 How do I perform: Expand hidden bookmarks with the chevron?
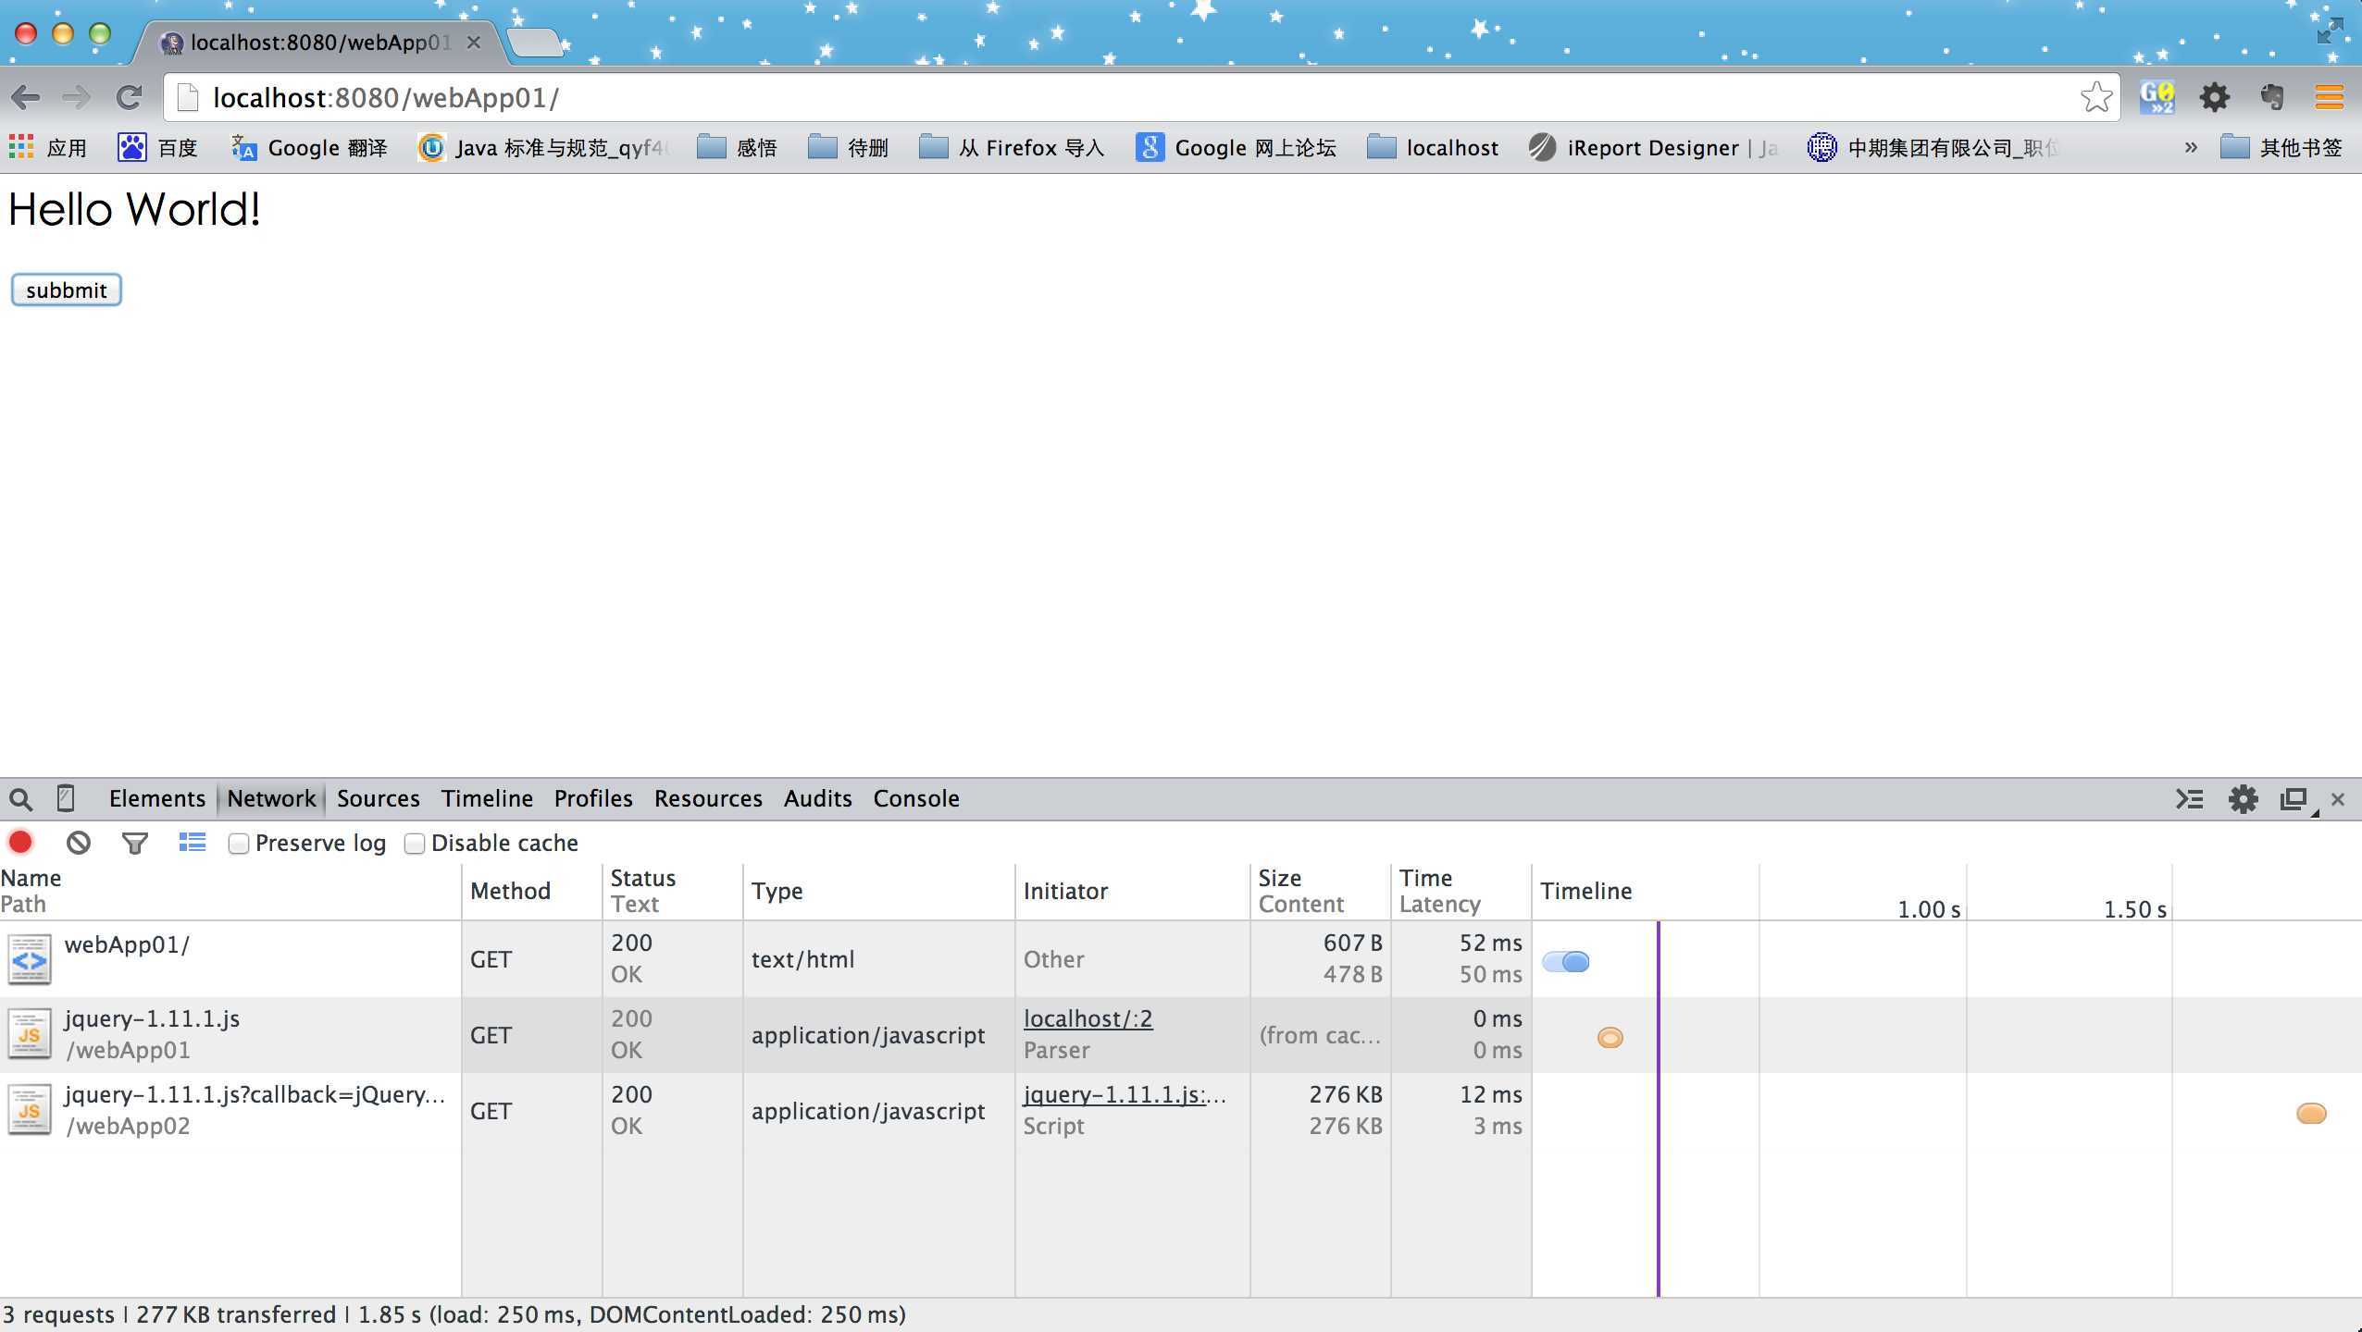coord(2191,147)
